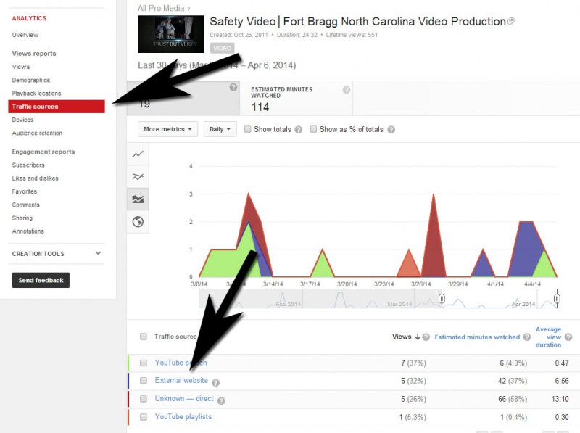Image resolution: width=580 pixels, height=433 pixels.
Task: Open the Subscribers report
Action: point(28,165)
